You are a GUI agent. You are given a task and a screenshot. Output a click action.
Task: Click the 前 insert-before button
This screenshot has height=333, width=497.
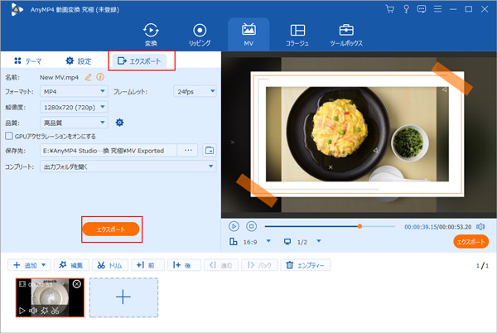pyautogui.click(x=147, y=265)
